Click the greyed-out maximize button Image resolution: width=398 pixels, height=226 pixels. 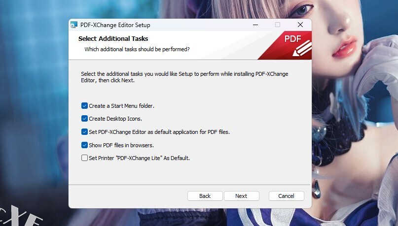pos(278,25)
